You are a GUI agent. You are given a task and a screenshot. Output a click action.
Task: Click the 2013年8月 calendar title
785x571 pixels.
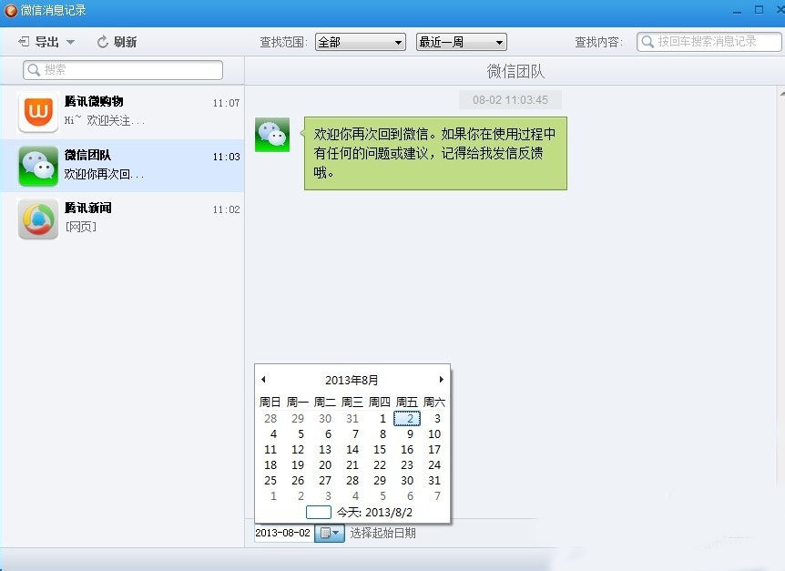click(352, 380)
